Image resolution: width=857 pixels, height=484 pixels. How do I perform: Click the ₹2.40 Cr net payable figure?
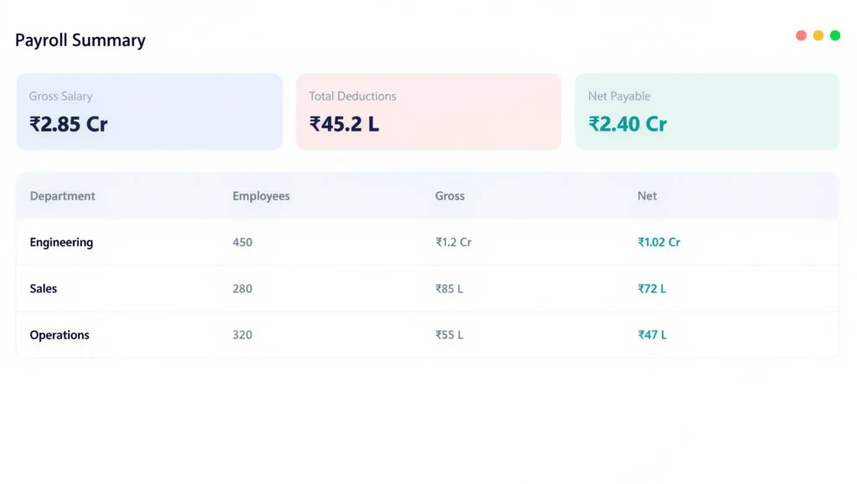point(626,124)
